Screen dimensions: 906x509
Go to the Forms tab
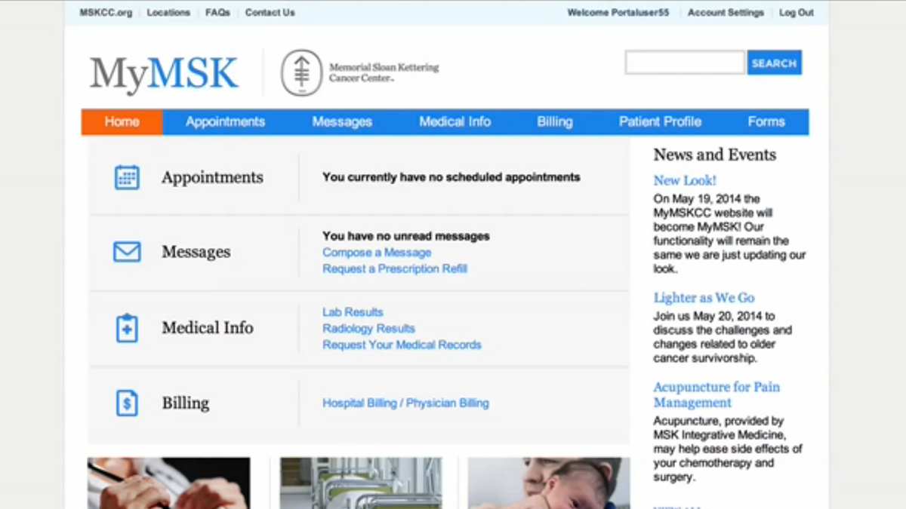766,121
